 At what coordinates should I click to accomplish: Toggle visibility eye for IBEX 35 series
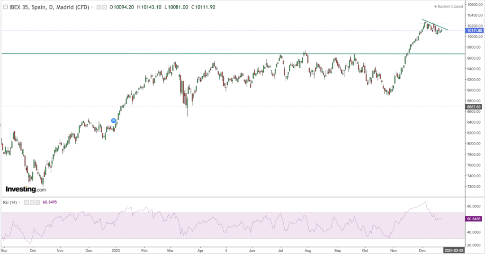coord(99,8)
